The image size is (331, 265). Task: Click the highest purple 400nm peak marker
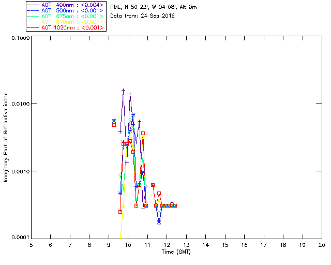coord(123,90)
